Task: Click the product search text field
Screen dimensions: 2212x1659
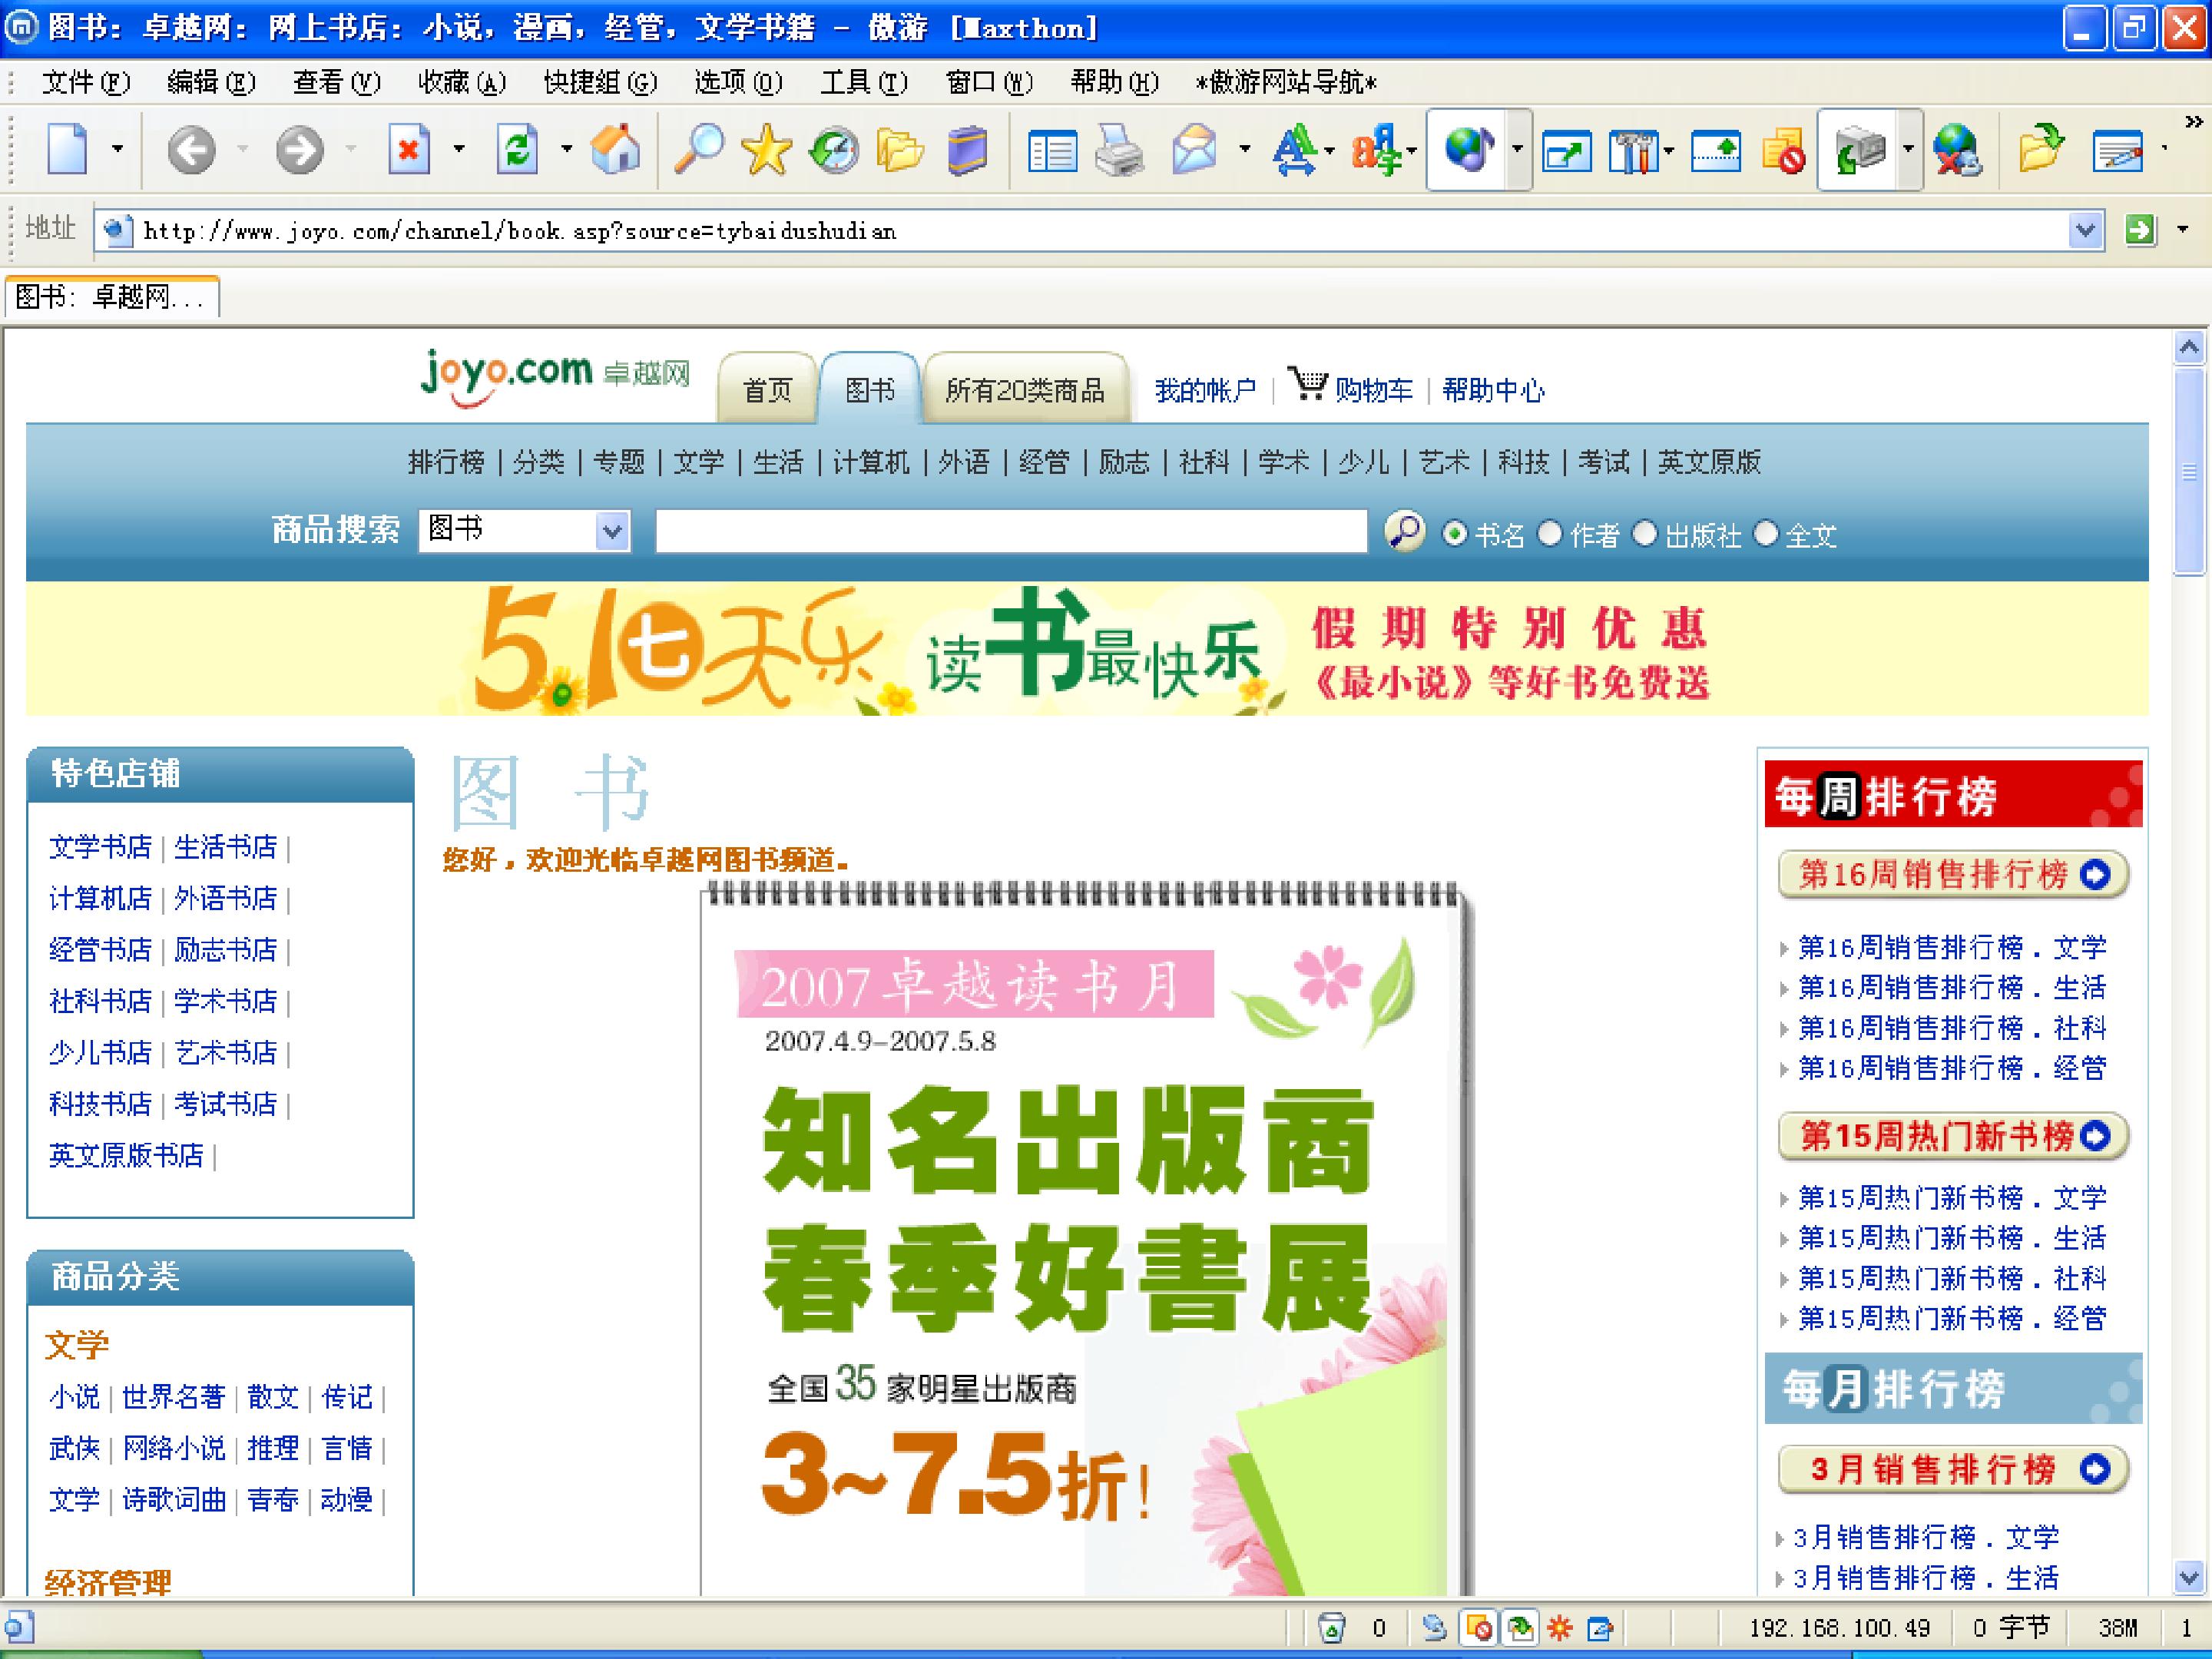Action: tap(1010, 531)
